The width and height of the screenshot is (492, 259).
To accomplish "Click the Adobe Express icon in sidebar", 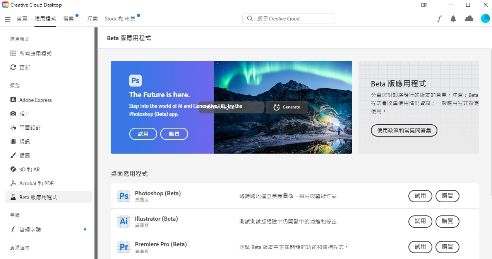I will 13,100.
